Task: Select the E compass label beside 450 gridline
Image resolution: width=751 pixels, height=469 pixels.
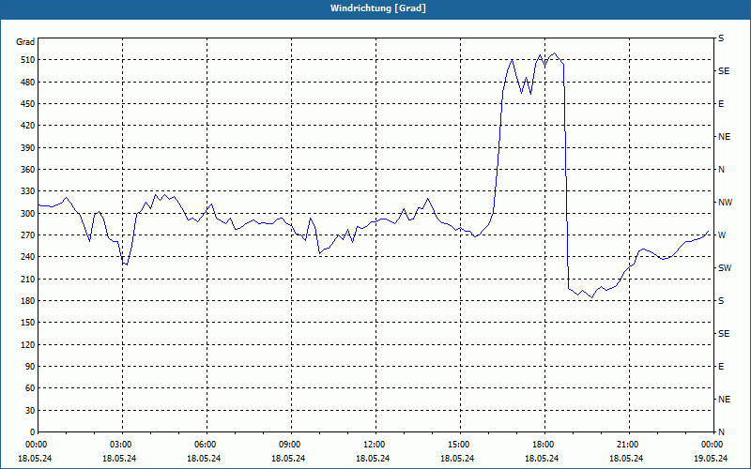Action: click(x=721, y=104)
